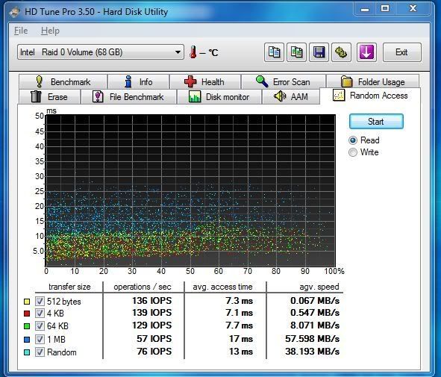Image resolution: width=441 pixels, height=377 pixels.
Task: Click the 'agv. speed' column header
Action: click(x=319, y=287)
